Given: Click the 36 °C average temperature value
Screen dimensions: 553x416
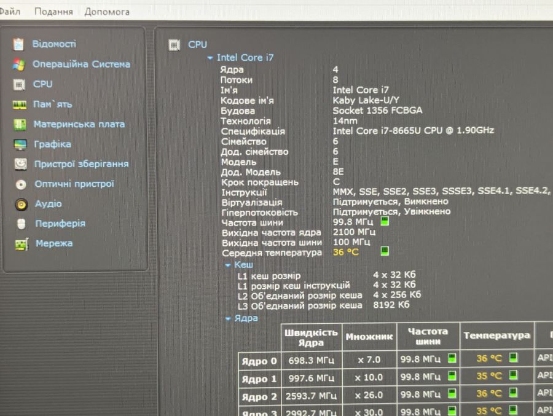Looking at the screenshot, I should point(345,252).
